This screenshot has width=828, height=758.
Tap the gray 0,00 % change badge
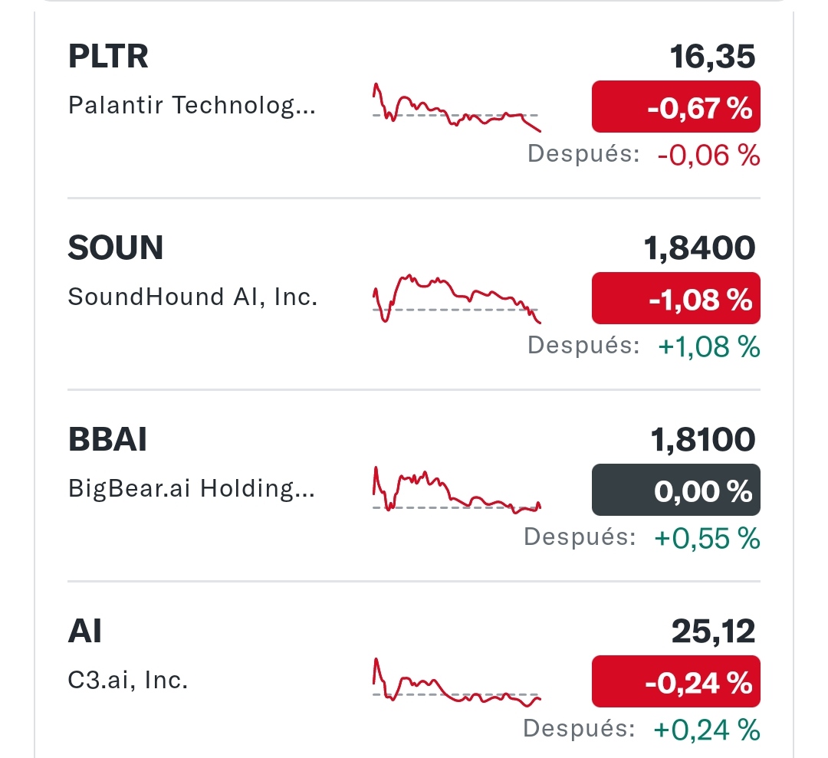(x=676, y=490)
